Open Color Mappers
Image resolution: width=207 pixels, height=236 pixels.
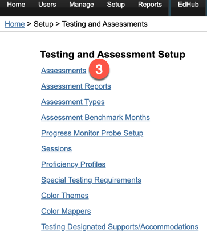click(x=66, y=211)
